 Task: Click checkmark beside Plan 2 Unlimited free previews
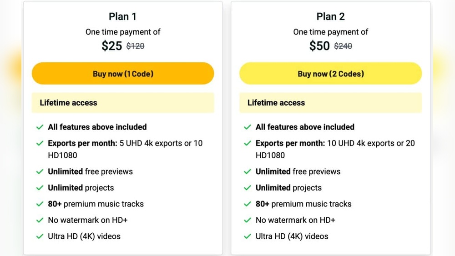click(x=248, y=172)
